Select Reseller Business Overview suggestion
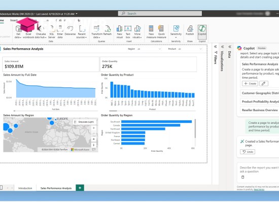The image size is (279, 203). tap(260, 110)
